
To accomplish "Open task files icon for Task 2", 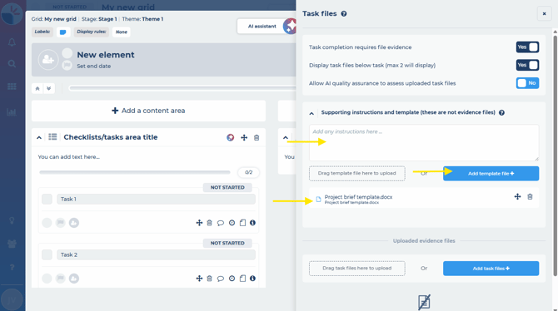I will [242, 279].
